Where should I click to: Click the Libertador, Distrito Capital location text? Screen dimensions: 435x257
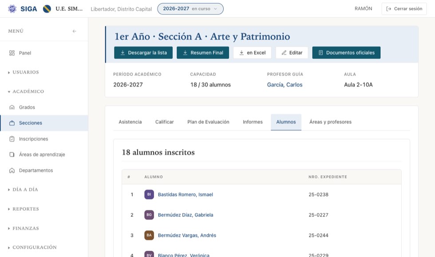point(121,9)
